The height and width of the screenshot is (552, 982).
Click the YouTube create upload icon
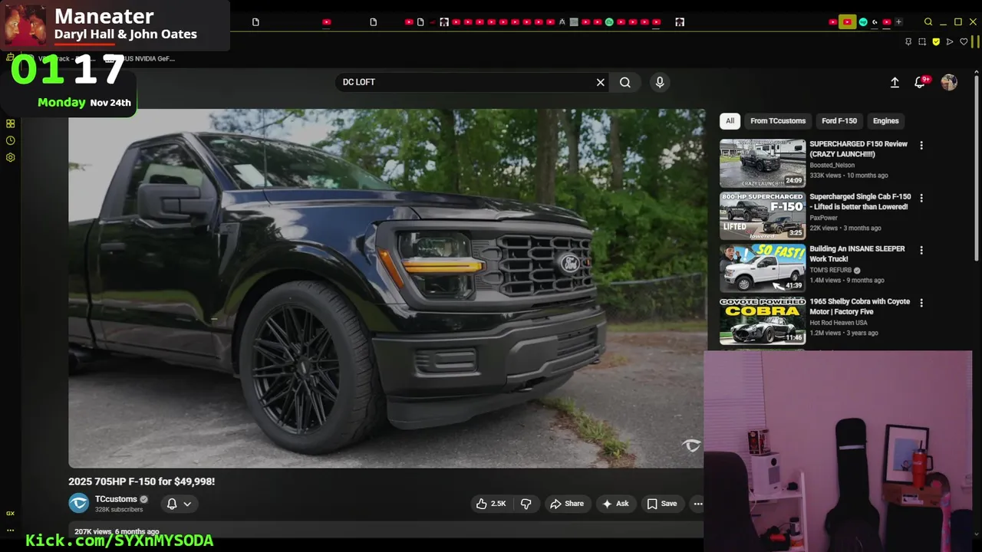[x=895, y=82]
